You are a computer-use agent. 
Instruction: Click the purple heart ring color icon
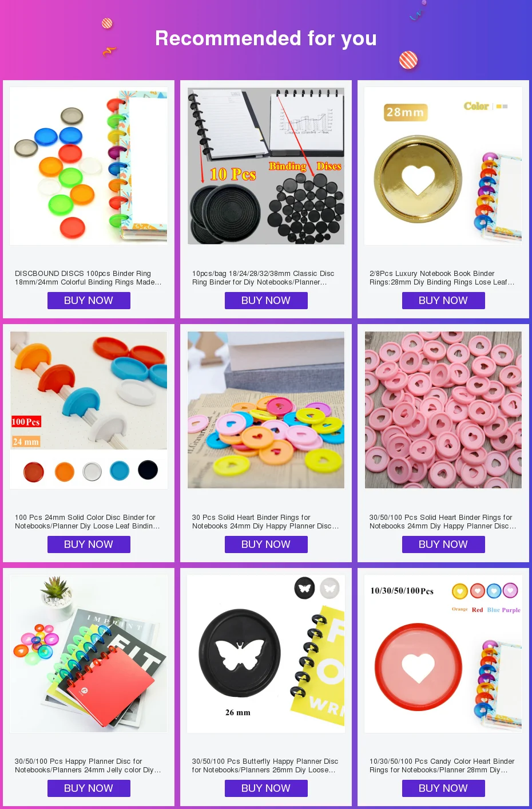tap(510, 590)
